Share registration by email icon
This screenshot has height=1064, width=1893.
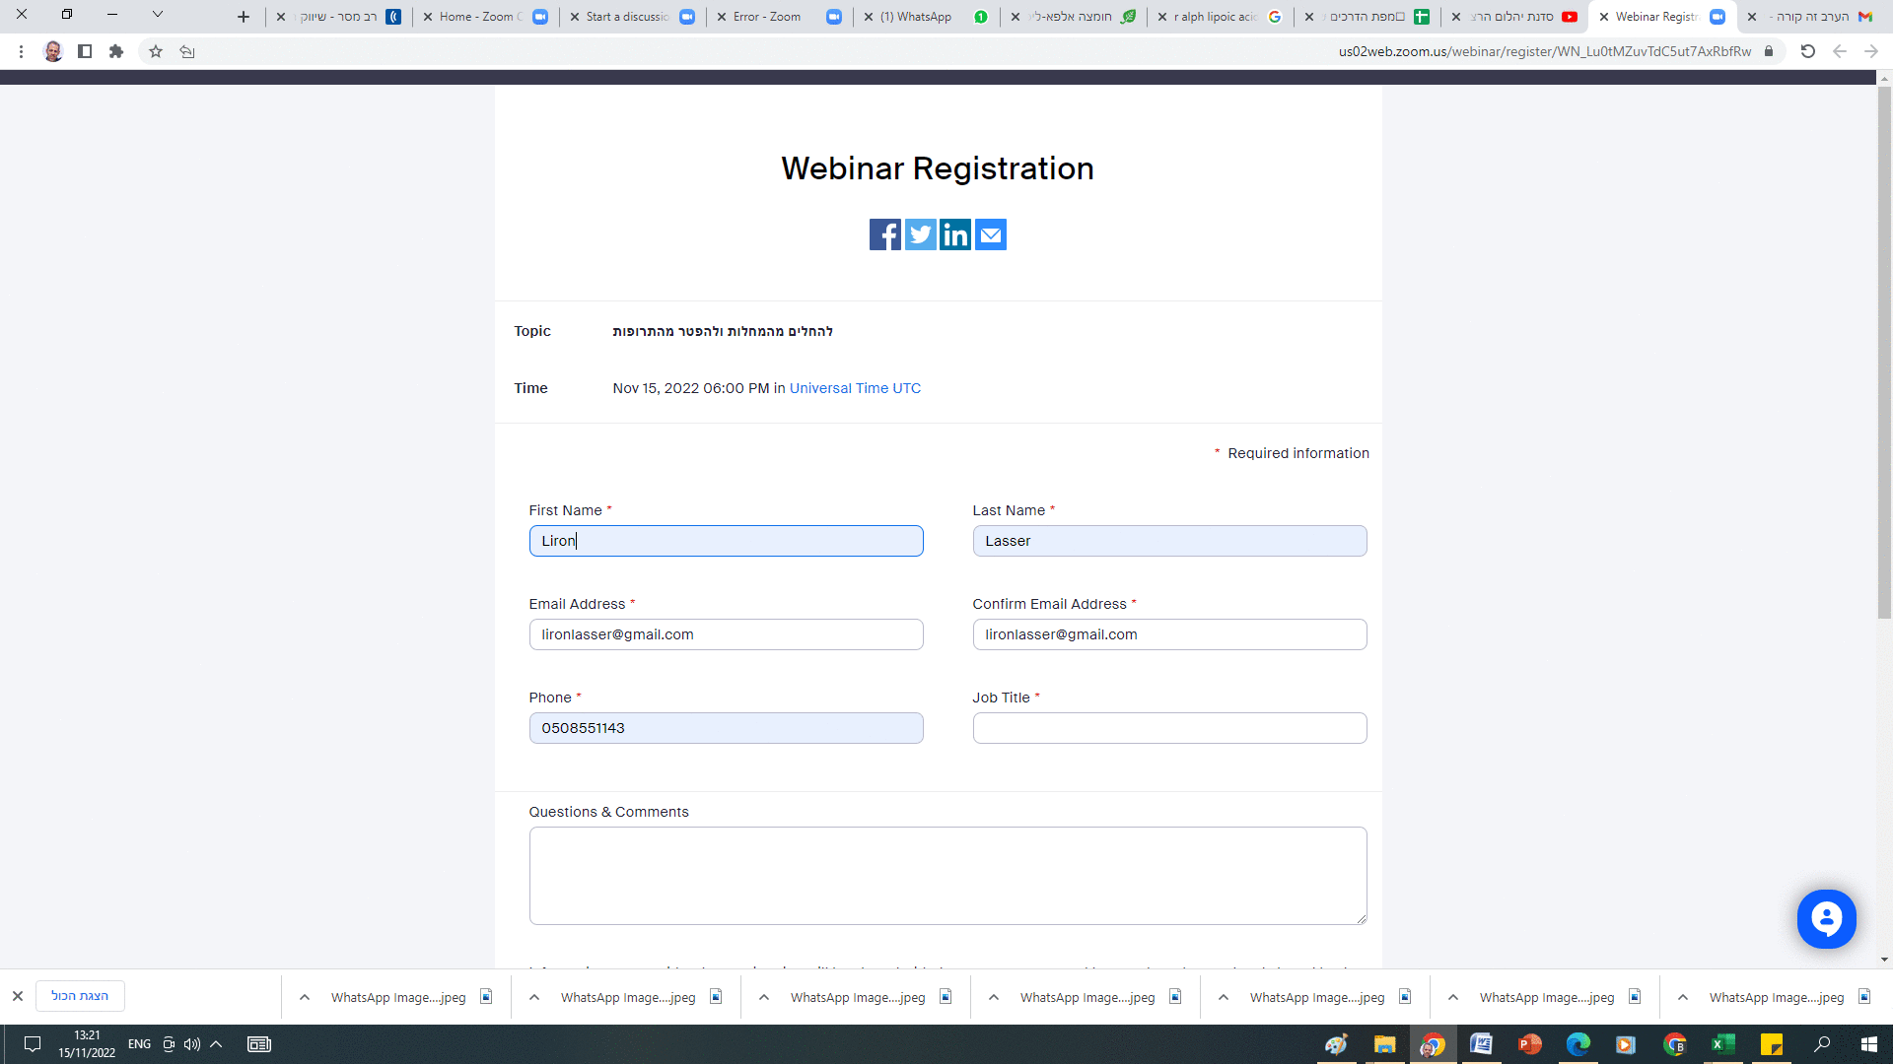[991, 234]
